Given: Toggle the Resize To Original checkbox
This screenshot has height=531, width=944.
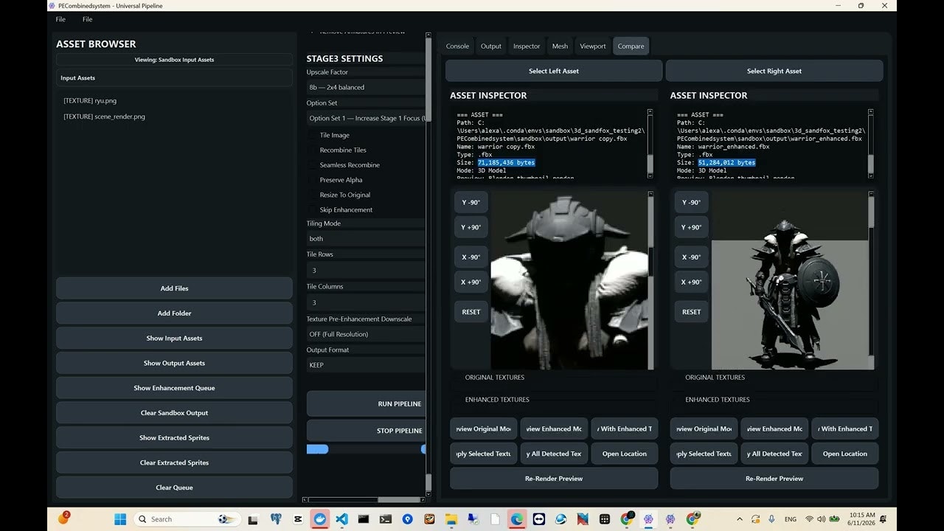Looking at the screenshot, I should 313,195.
